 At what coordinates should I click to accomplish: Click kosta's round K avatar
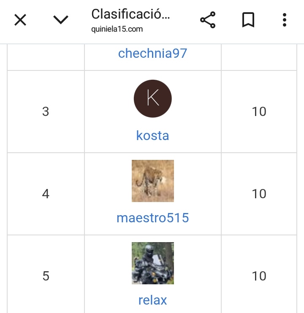click(152, 99)
